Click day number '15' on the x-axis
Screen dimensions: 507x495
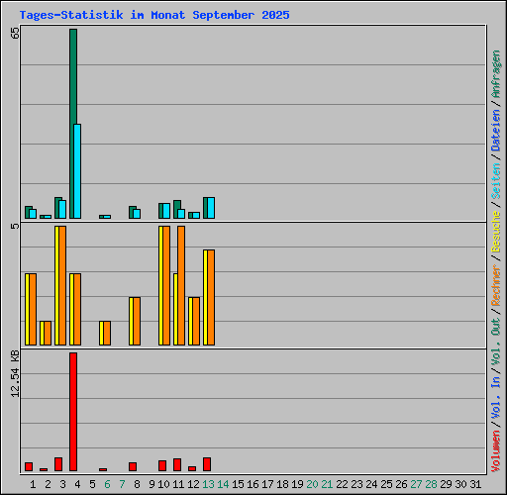click(238, 484)
